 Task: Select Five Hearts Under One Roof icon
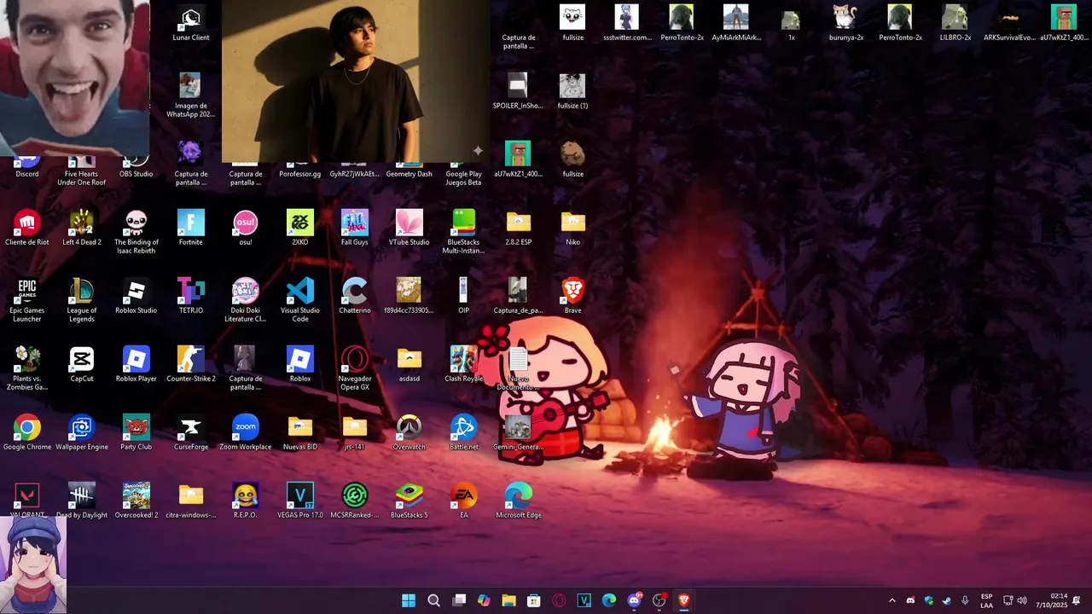pyautogui.click(x=82, y=172)
